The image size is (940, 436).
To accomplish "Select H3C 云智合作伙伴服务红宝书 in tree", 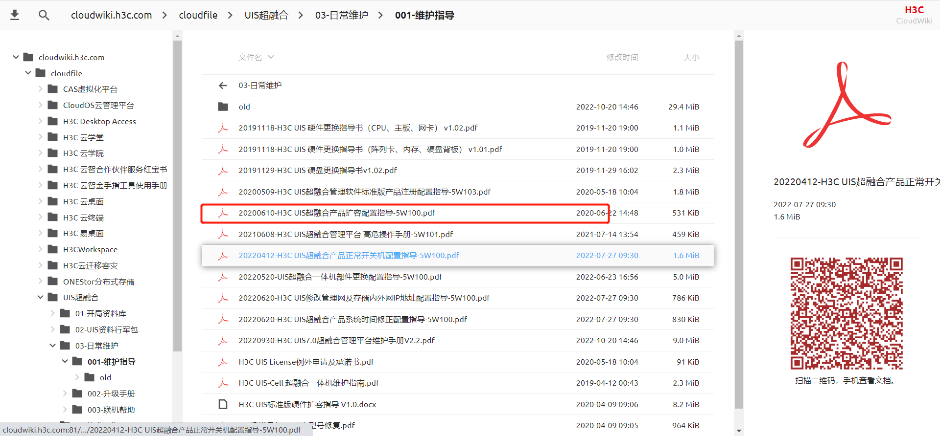I will click(115, 169).
